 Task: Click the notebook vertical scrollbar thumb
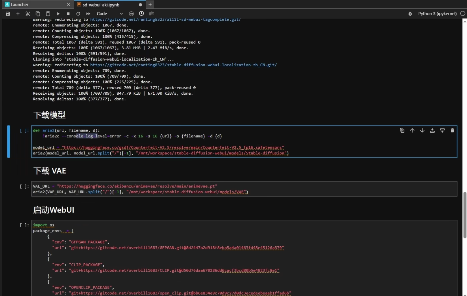[x=465, y=215]
